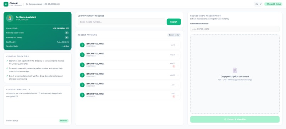
Task: Click the checkmark beside 'Our AI system automatically'
Action: 7,76
